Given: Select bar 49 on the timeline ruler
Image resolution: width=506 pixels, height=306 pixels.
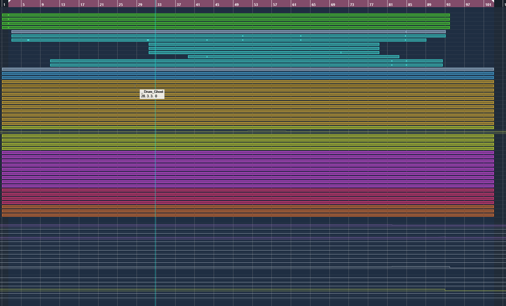Looking at the screenshot, I should [237, 5].
